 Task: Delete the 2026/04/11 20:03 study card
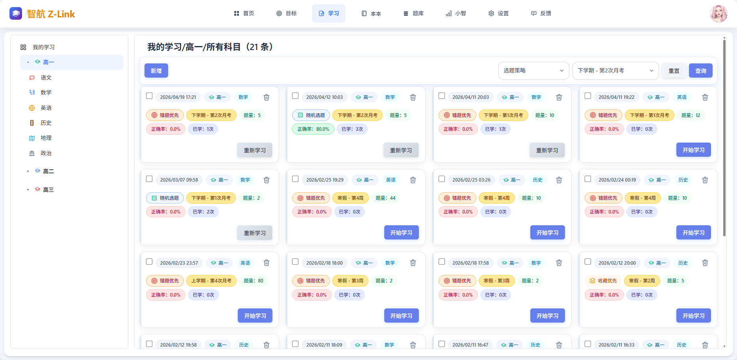(559, 97)
